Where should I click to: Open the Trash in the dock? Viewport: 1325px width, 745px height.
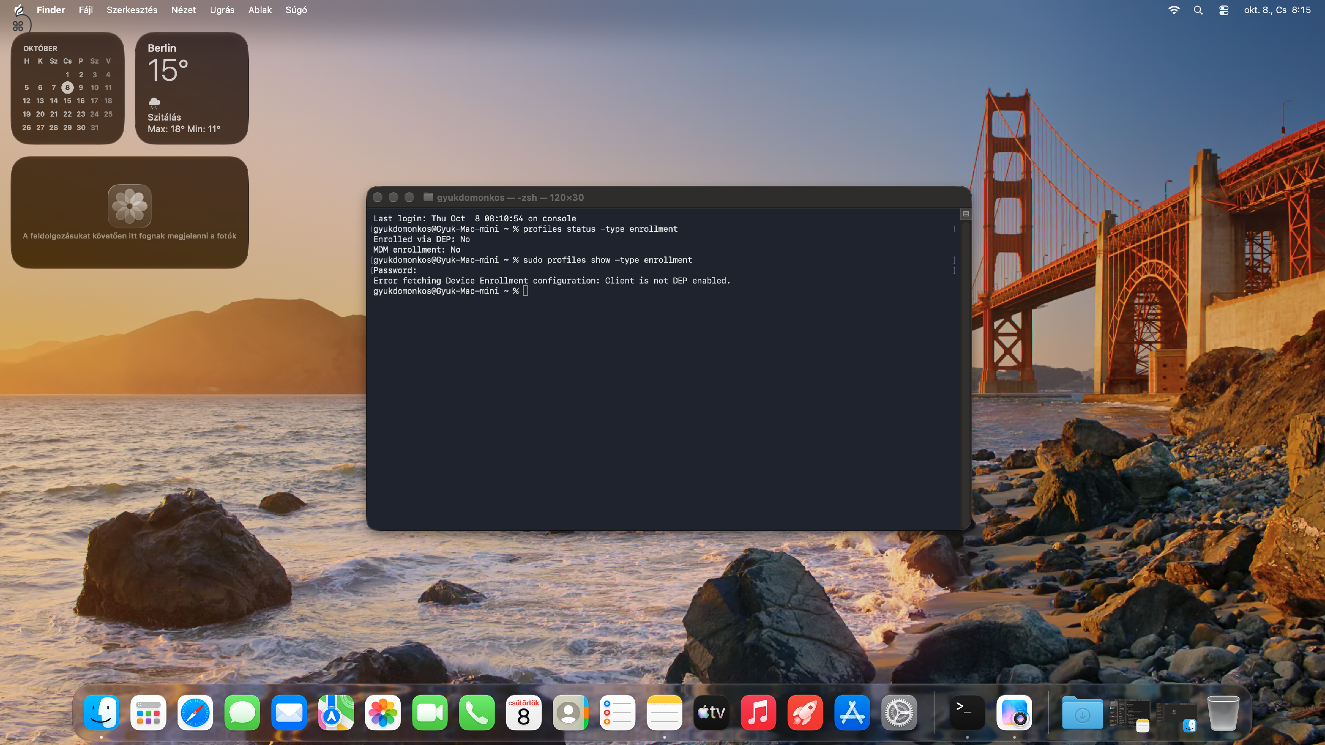tap(1223, 713)
